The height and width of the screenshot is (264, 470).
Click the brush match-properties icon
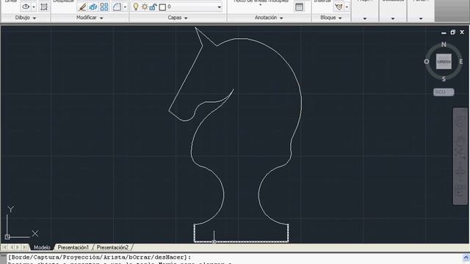tap(82, 7)
